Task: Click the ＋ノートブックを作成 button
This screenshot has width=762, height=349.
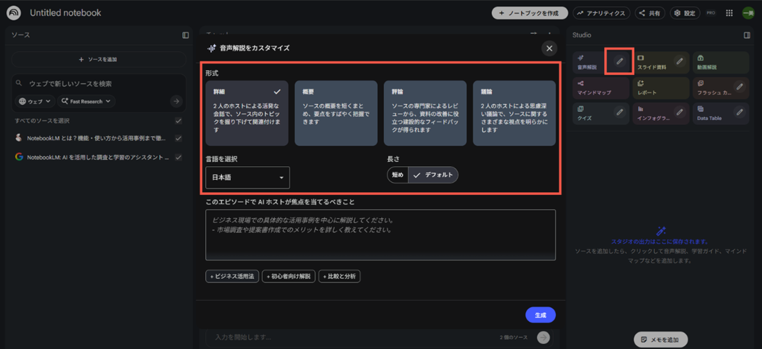Action: click(529, 13)
